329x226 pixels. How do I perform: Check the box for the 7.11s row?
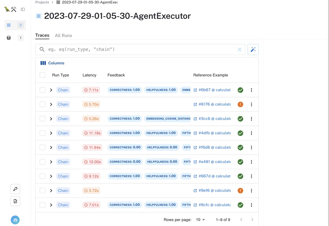click(x=42, y=90)
